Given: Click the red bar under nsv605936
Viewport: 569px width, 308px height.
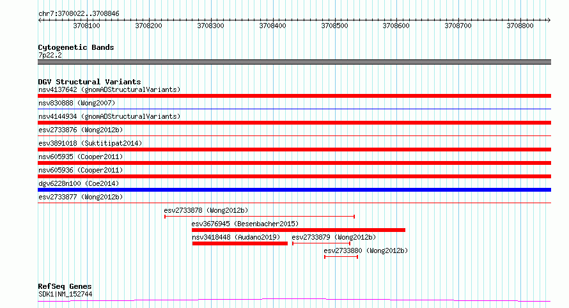Looking at the screenshot, I should [x=294, y=176].
